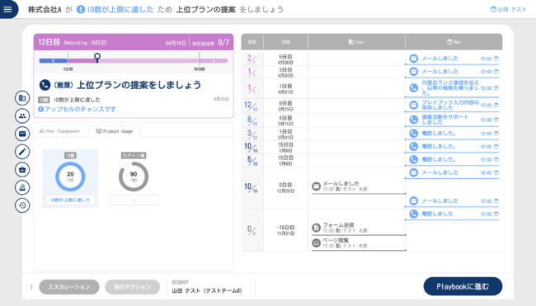
Task: Switch to the User Engagement tab
Action: point(60,131)
